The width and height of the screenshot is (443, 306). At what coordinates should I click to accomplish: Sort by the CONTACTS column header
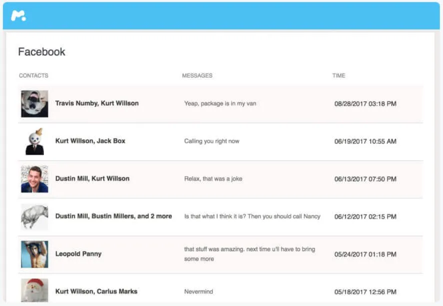click(33, 76)
